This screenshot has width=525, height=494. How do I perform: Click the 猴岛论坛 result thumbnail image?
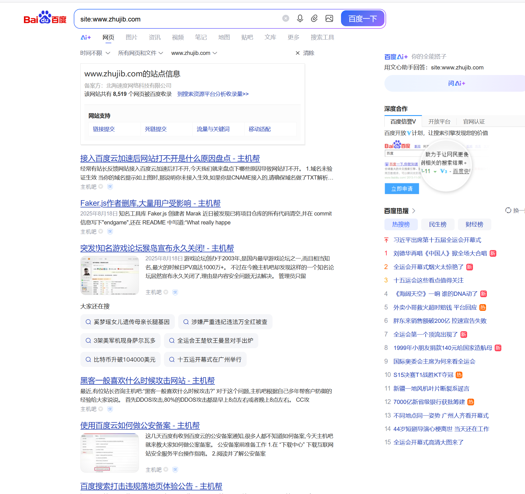109,275
